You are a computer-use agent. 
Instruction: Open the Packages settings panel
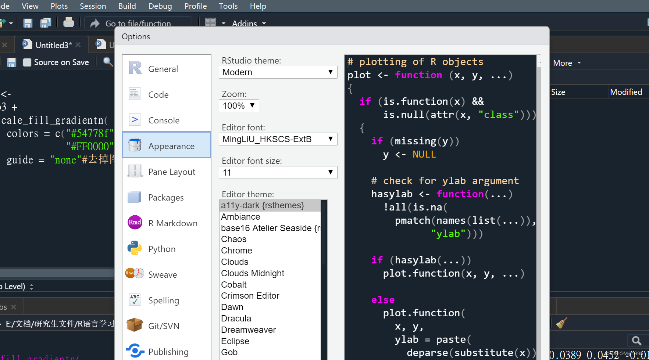coord(165,197)
